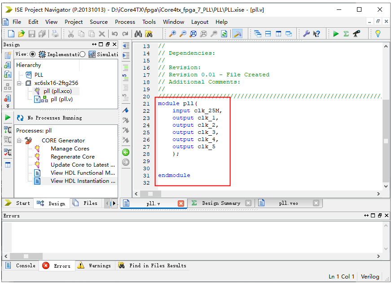Select Regenerate Core process
Image resolution: width=392 pixels, height=283 pixels.
click(x=72, y=157)
